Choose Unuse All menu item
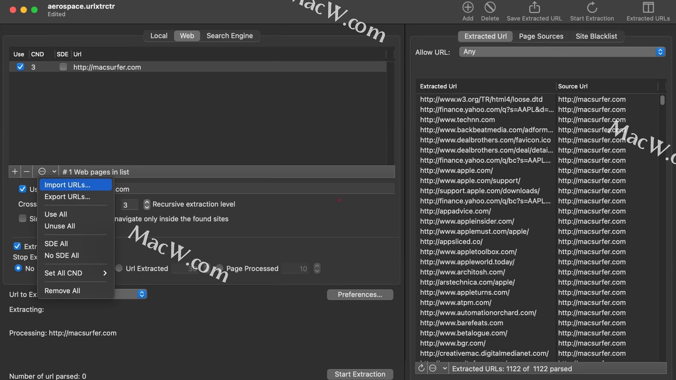 coord(75,226)
